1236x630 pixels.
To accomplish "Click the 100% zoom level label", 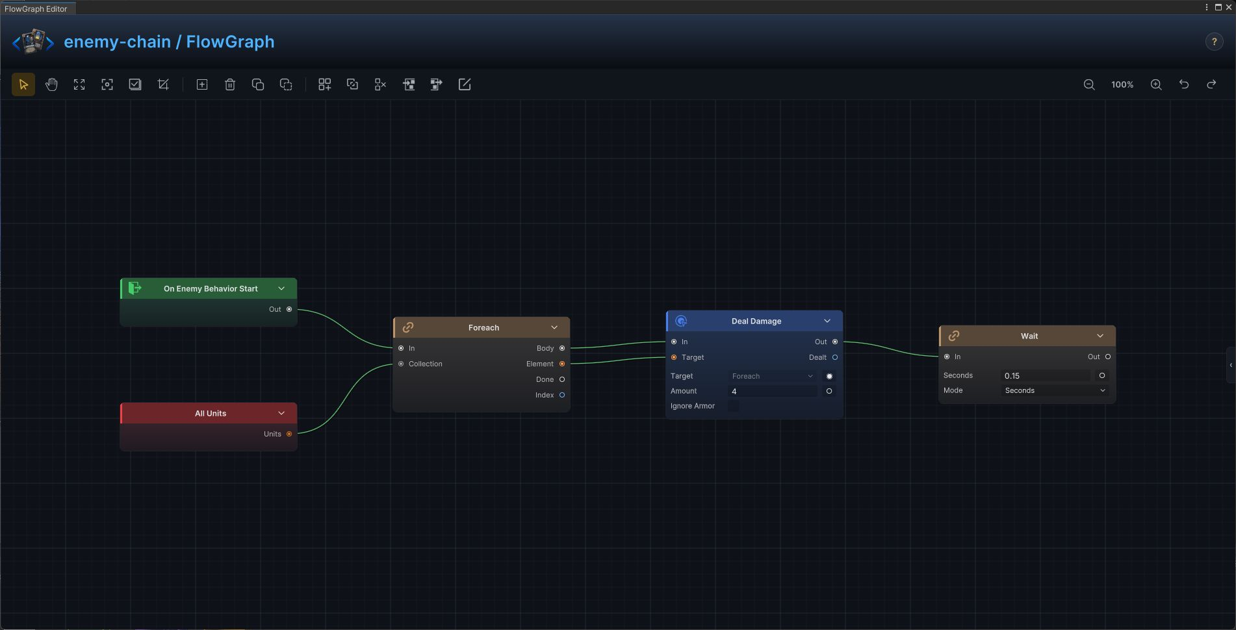I will (x=1122, y=84).
